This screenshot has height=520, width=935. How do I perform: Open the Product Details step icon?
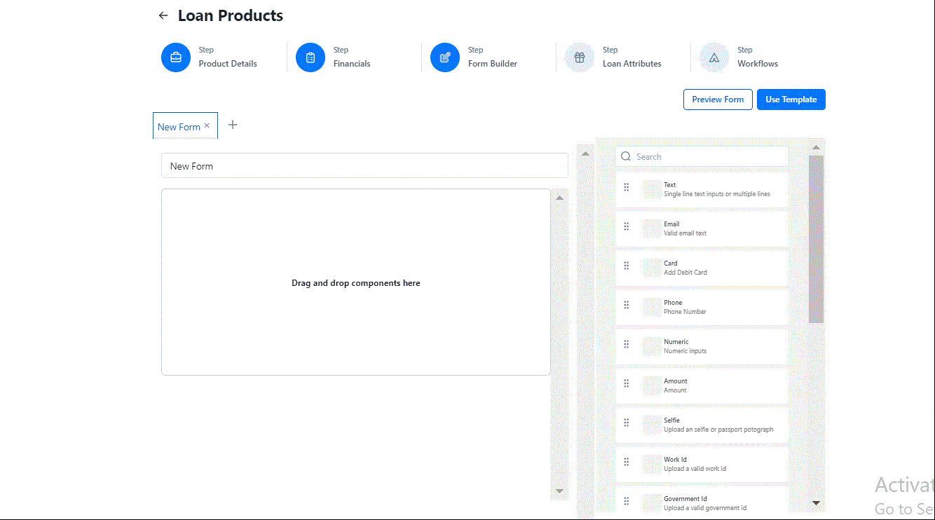click(x=176, y=57)
